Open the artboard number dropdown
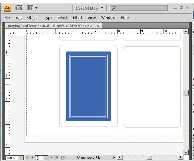Image resolution: width=194 pixels, height=161 pixels. [x=46, y=158]
